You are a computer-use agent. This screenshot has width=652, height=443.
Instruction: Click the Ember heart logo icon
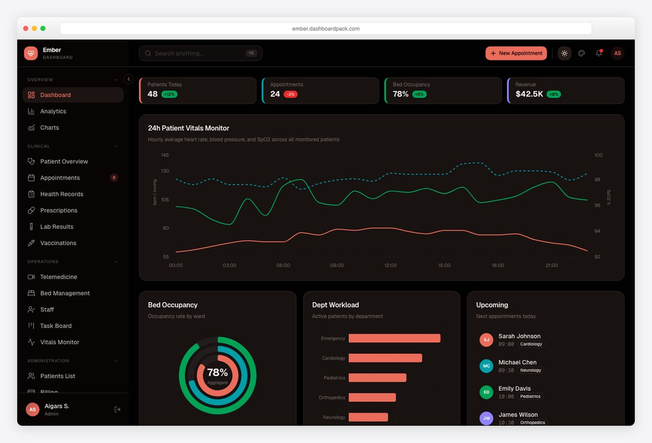(31, 53)
